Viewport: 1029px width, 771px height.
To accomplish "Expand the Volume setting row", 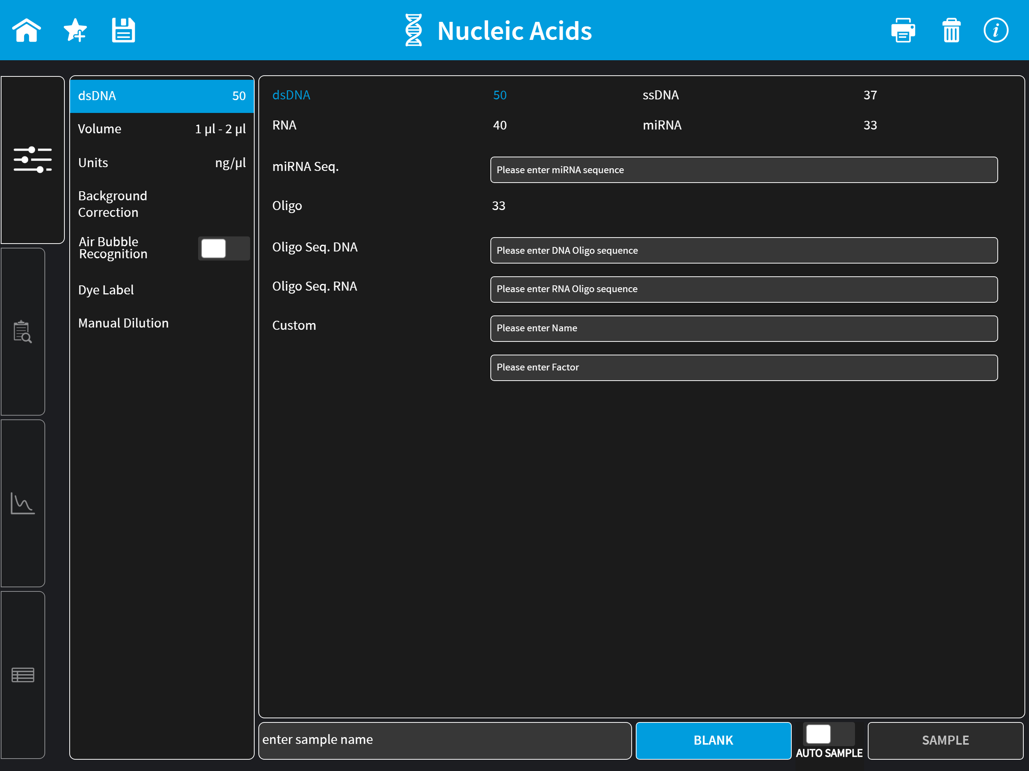I will click(162, 129).
